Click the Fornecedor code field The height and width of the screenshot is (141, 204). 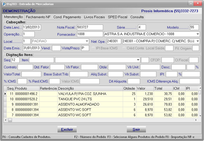point(90,34)
